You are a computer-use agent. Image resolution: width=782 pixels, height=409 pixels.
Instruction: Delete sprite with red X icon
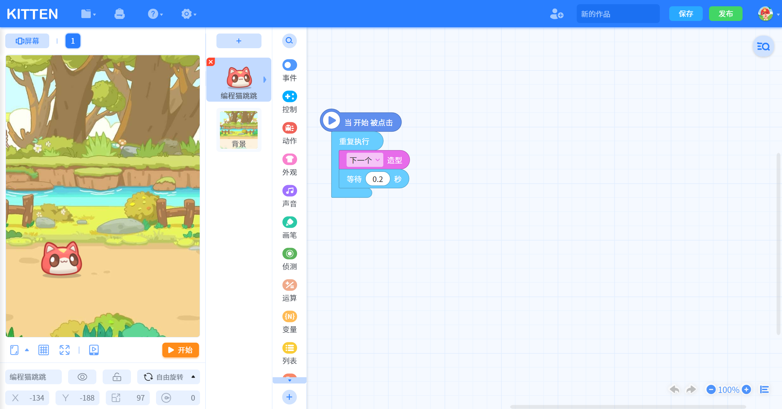211,62
